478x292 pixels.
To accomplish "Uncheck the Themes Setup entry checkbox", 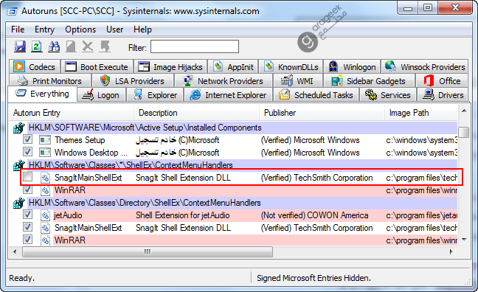I will pyautogui.click(x=28, y=139).
